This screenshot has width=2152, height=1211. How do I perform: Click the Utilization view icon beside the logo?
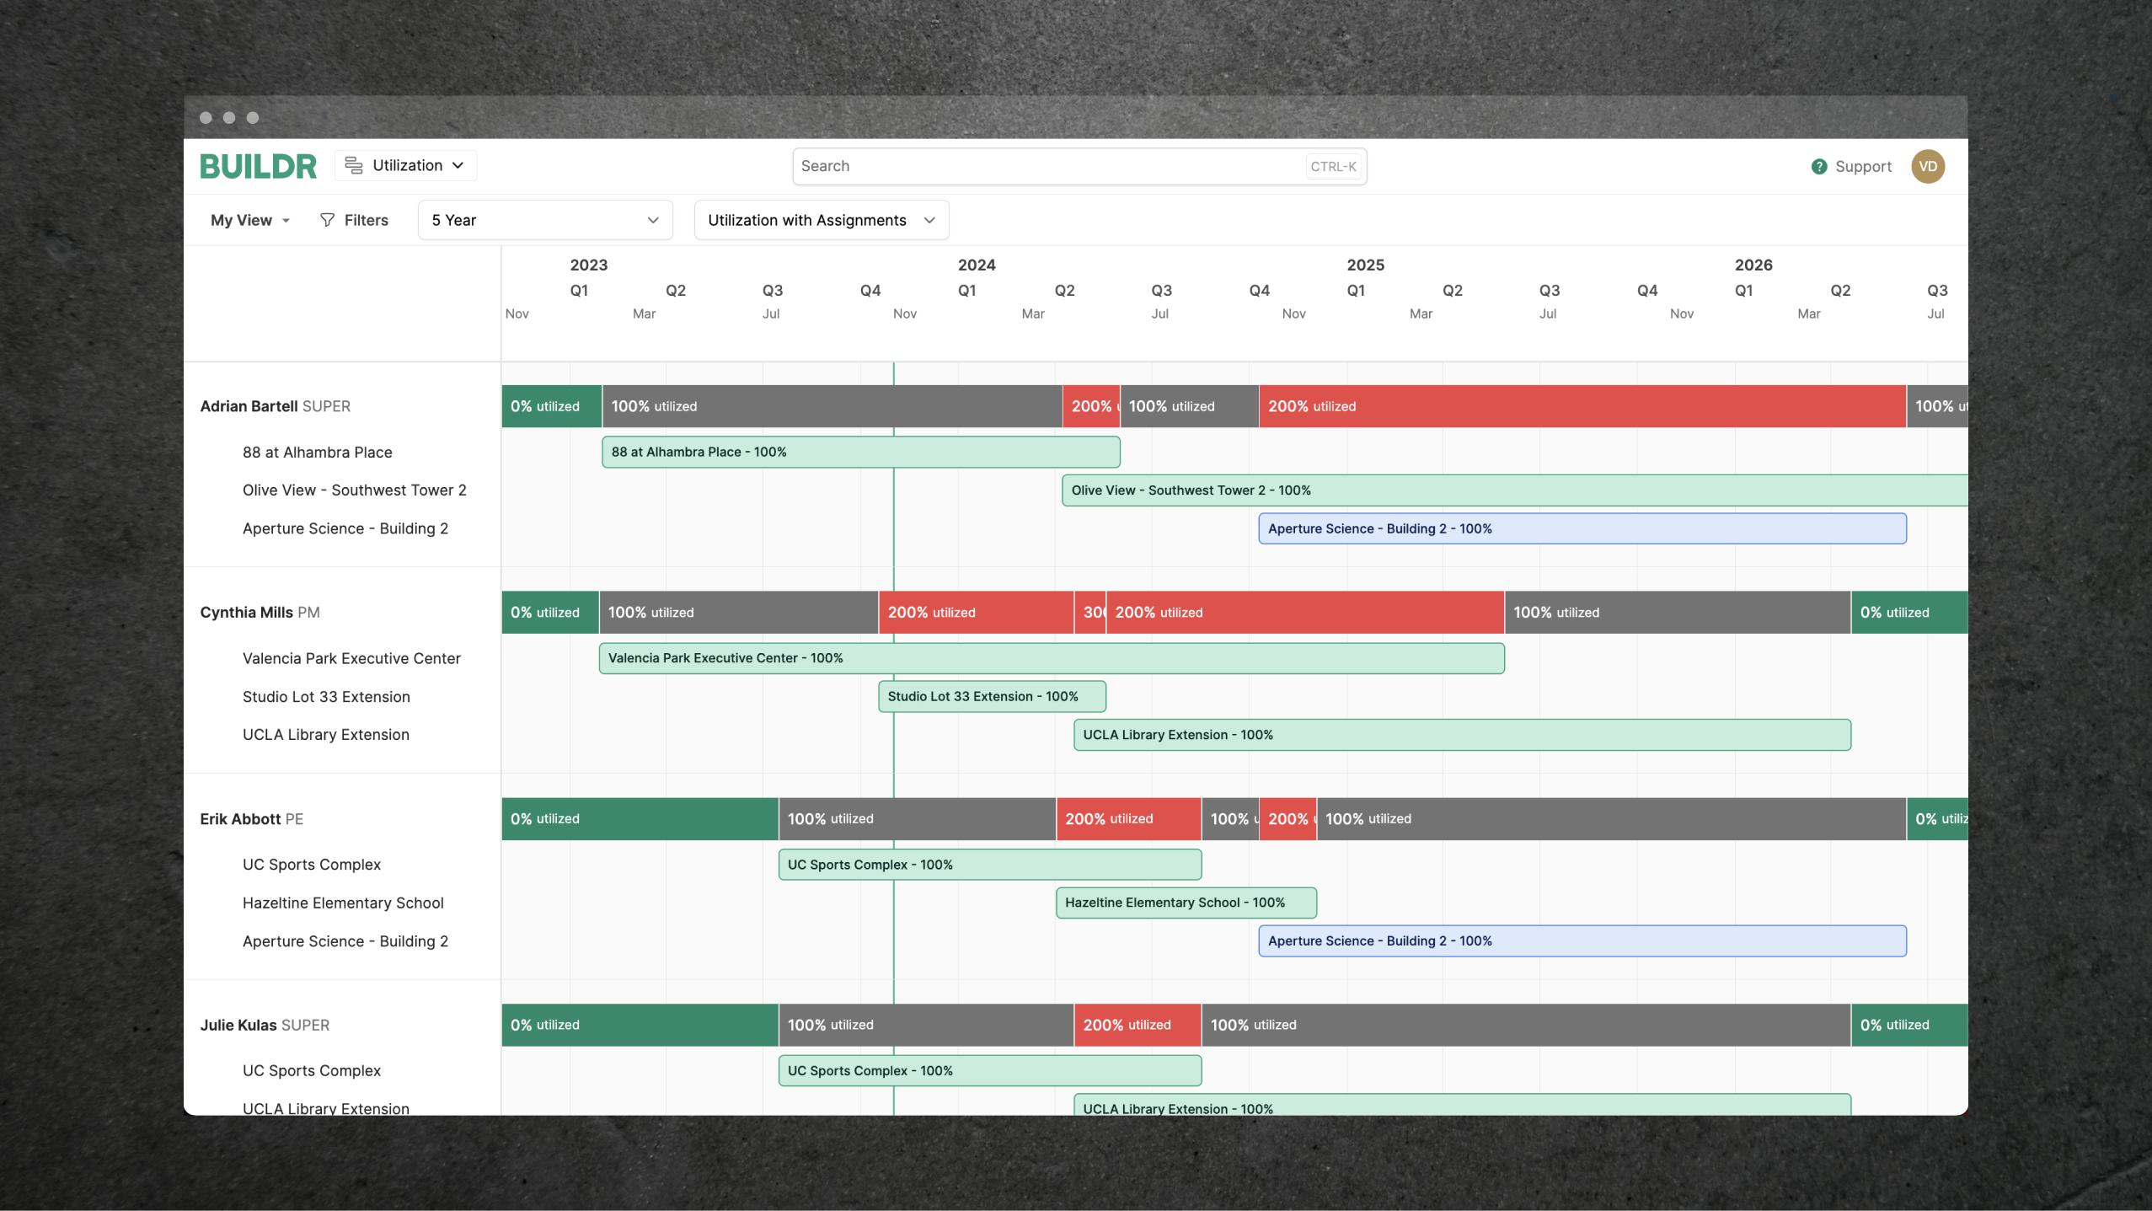pyautogui.click(x=353, y=164)
